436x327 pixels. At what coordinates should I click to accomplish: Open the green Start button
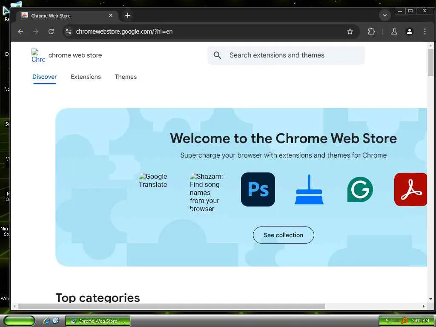coord(19,321)
